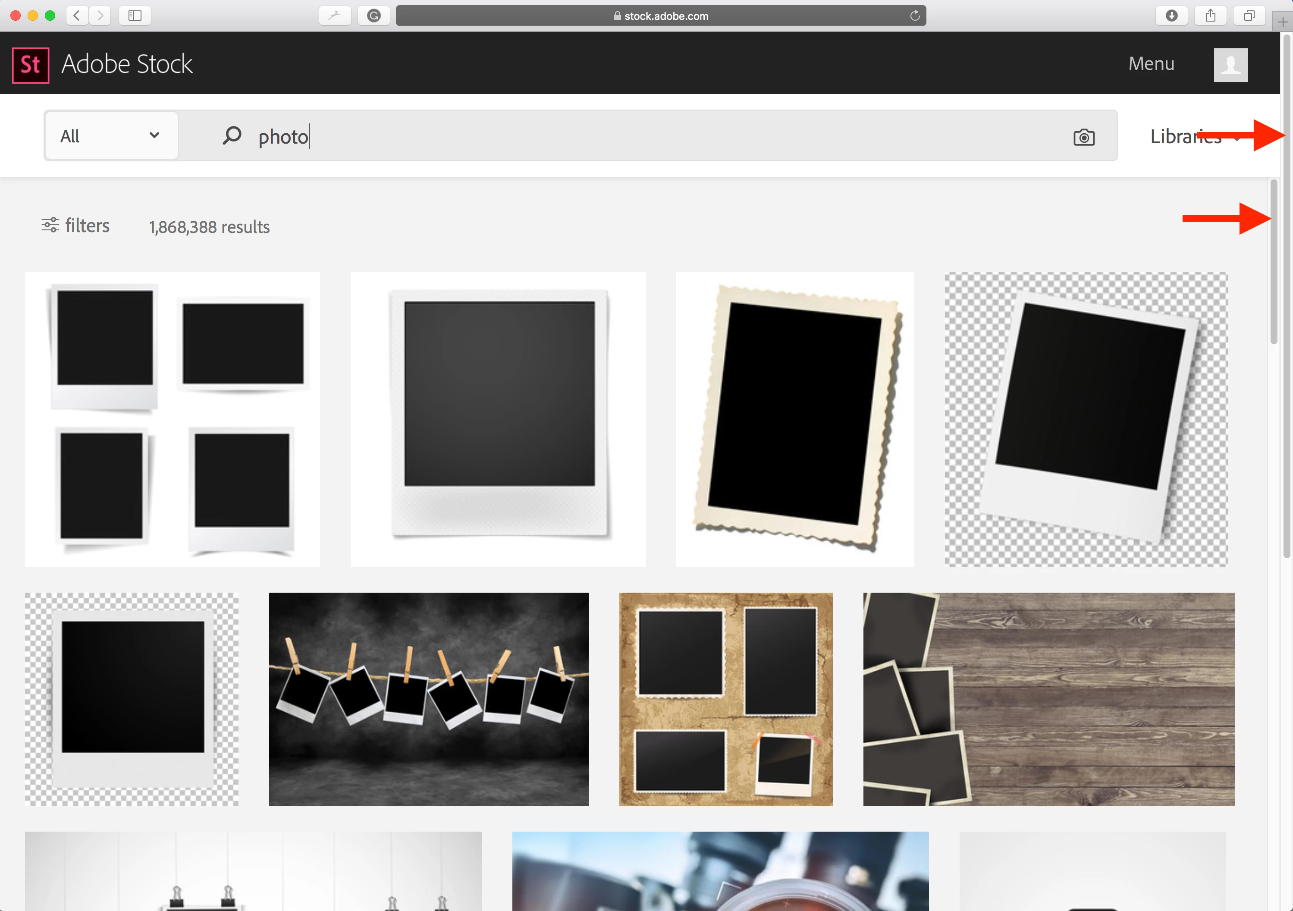1293x911 pixels.
Task: Click the Adobe Stock St logo icon
Action: [31, 65]
